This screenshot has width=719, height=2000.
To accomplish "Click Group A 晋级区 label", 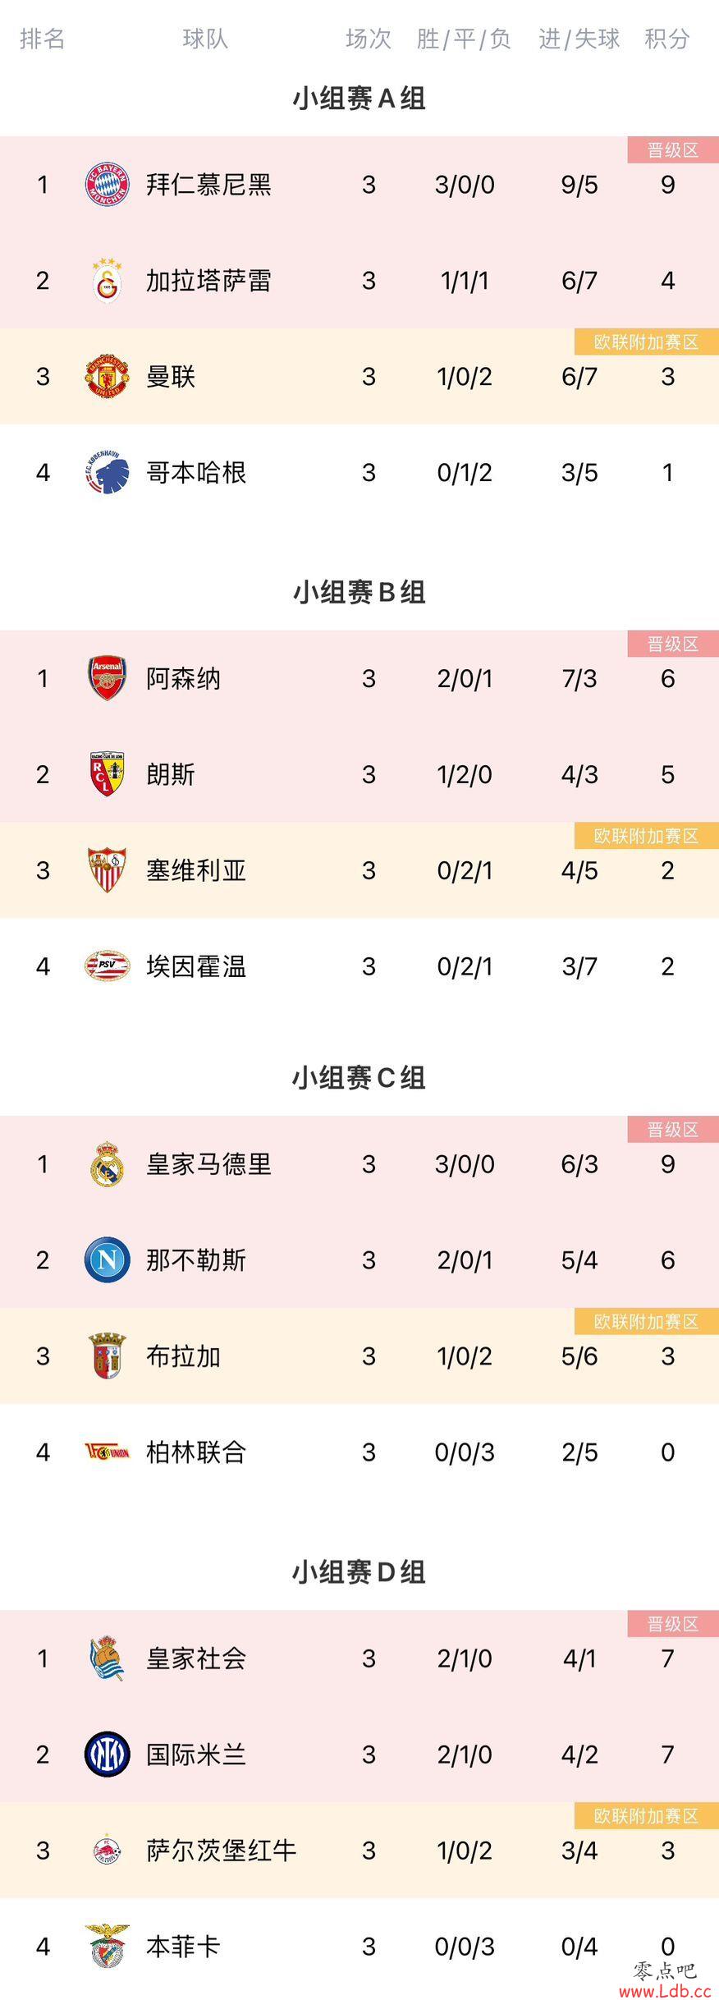I will pyautogui.click(x=673, y=149).
